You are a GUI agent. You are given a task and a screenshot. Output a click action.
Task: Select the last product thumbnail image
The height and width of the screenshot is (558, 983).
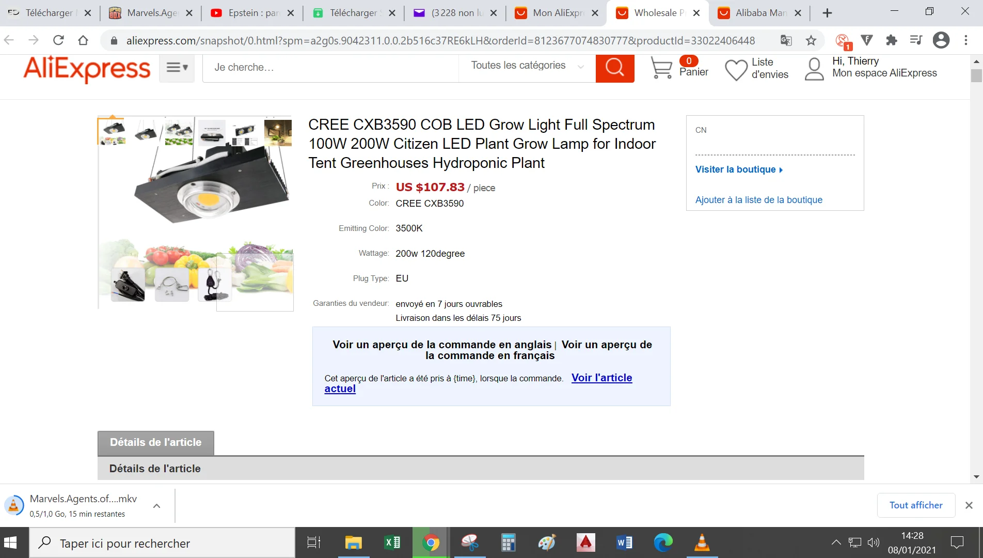click(x=278, y=132)
